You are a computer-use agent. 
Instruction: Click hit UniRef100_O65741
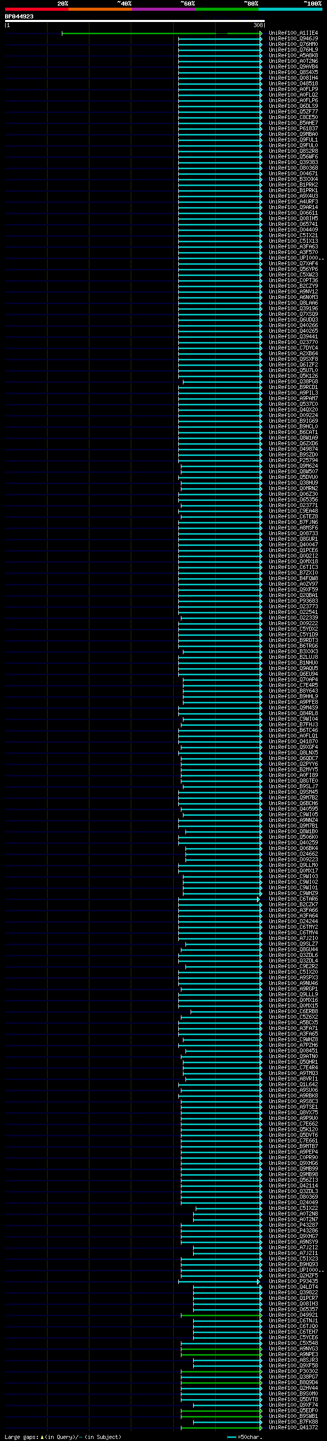pos(293,224)
